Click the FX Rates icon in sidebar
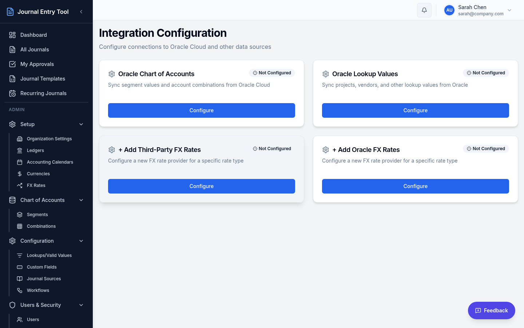This screenshot has width=524, height=328. point(20,185)
